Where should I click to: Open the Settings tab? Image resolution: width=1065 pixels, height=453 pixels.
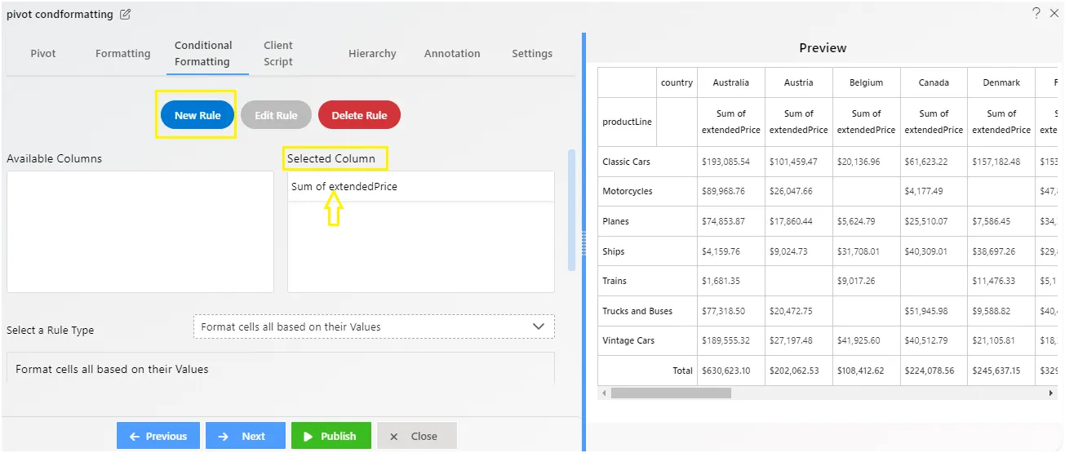pyautogui.click(x=532, y=53)
